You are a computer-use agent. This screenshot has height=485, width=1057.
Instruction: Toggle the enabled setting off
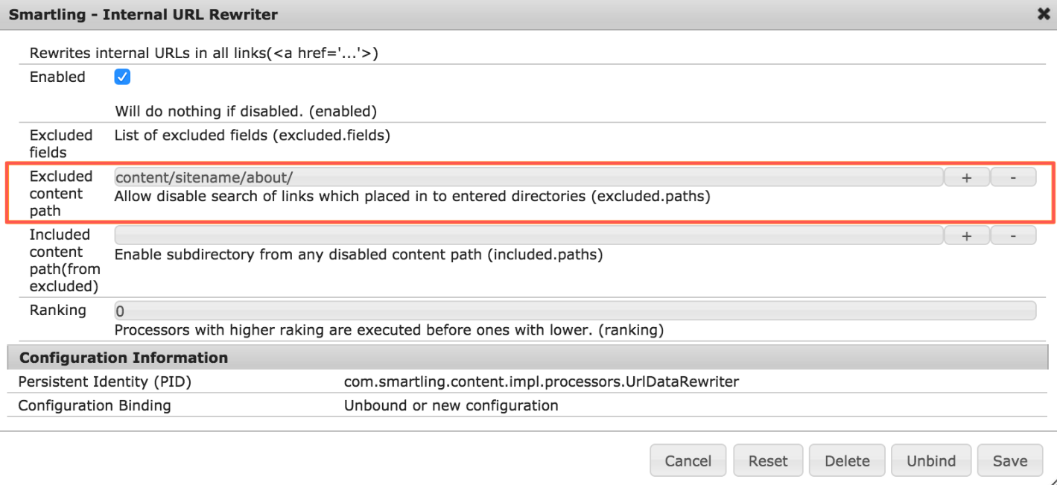(121, 76)
